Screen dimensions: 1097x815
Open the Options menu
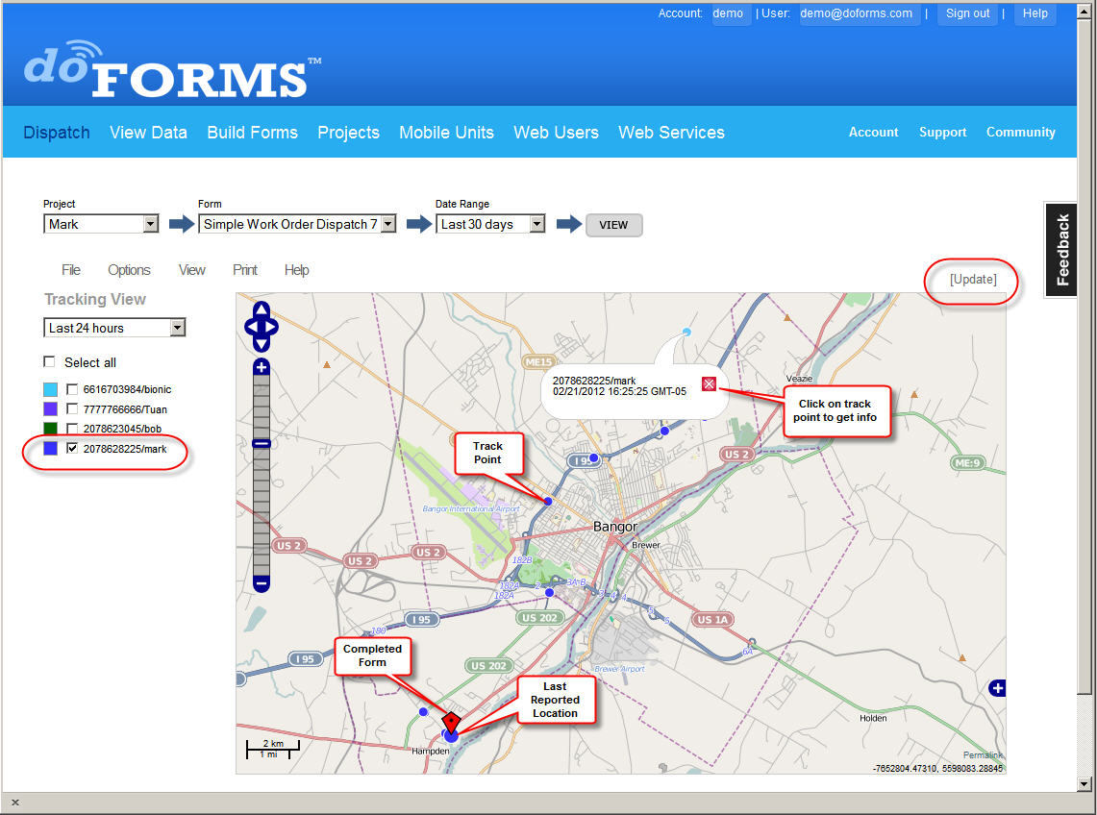tap(129, 270)
